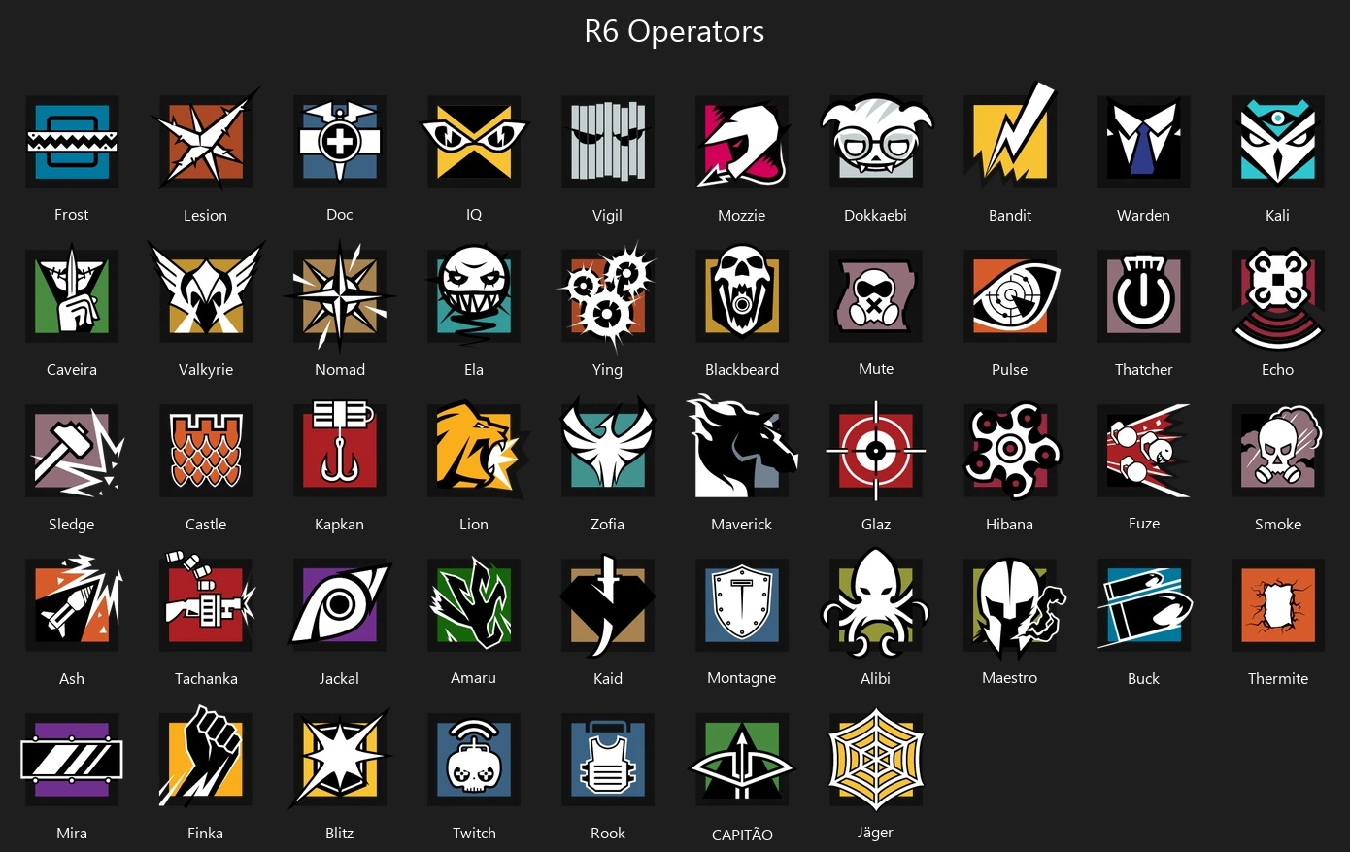The width and height of the screenshot is (1350, 852).
Task: Pick the Mira operator icon
Action: tap(72, 760)
